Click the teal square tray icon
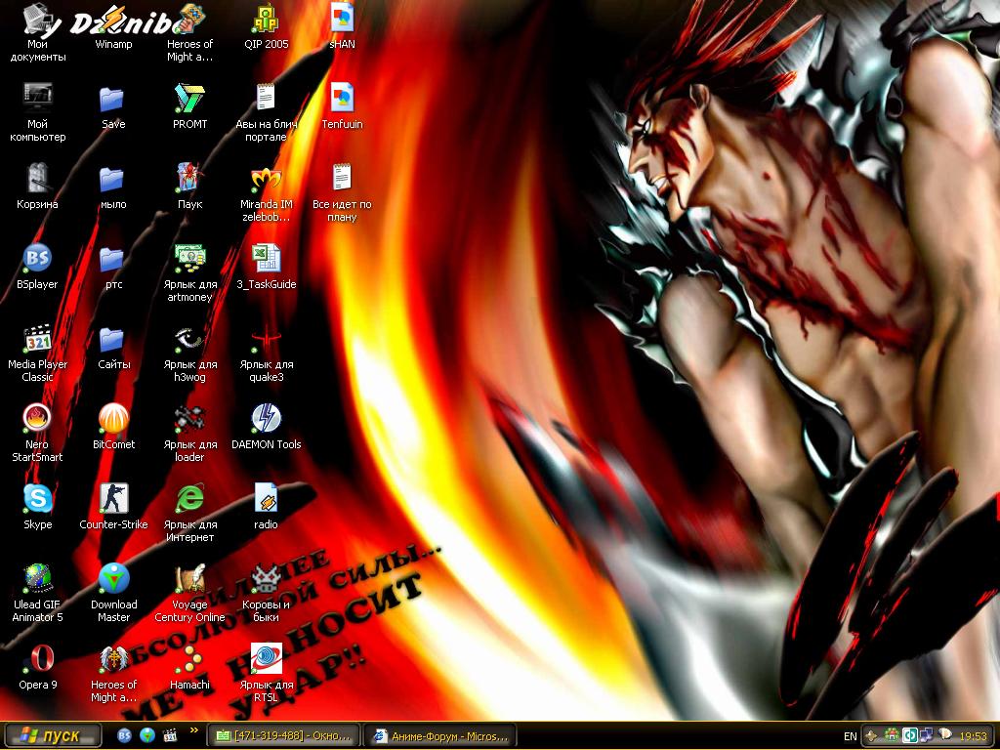This screenshot has width=1000, height=750. point(910,736)
